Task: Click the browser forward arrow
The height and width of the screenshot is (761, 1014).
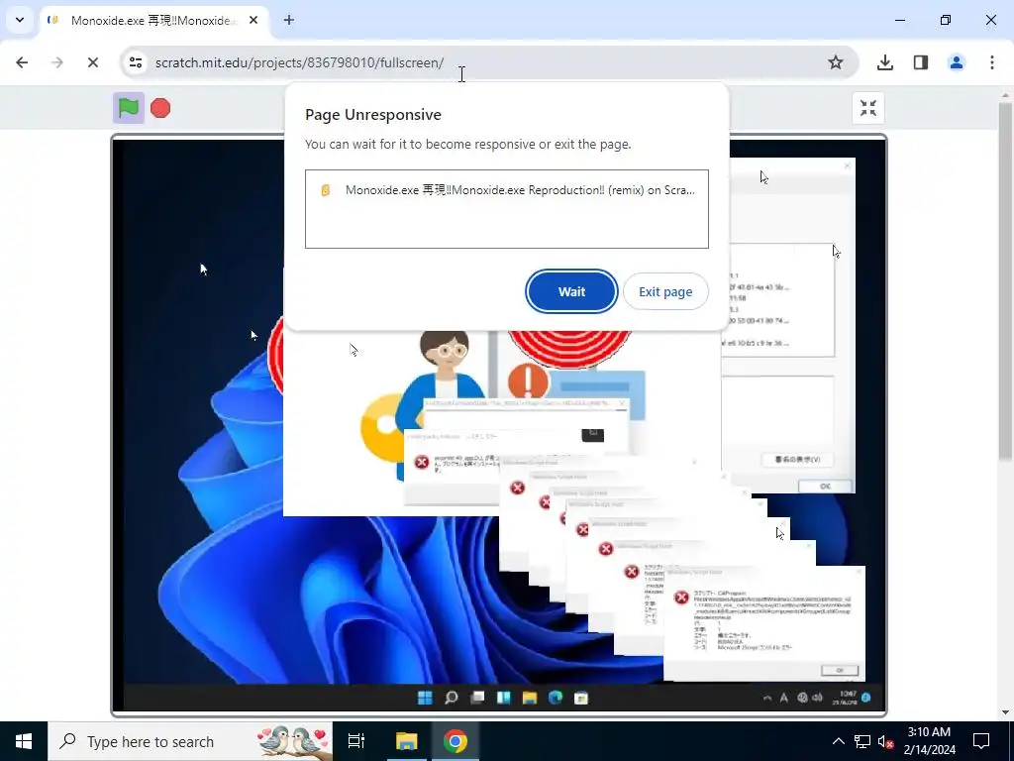Action: [57, 62]
